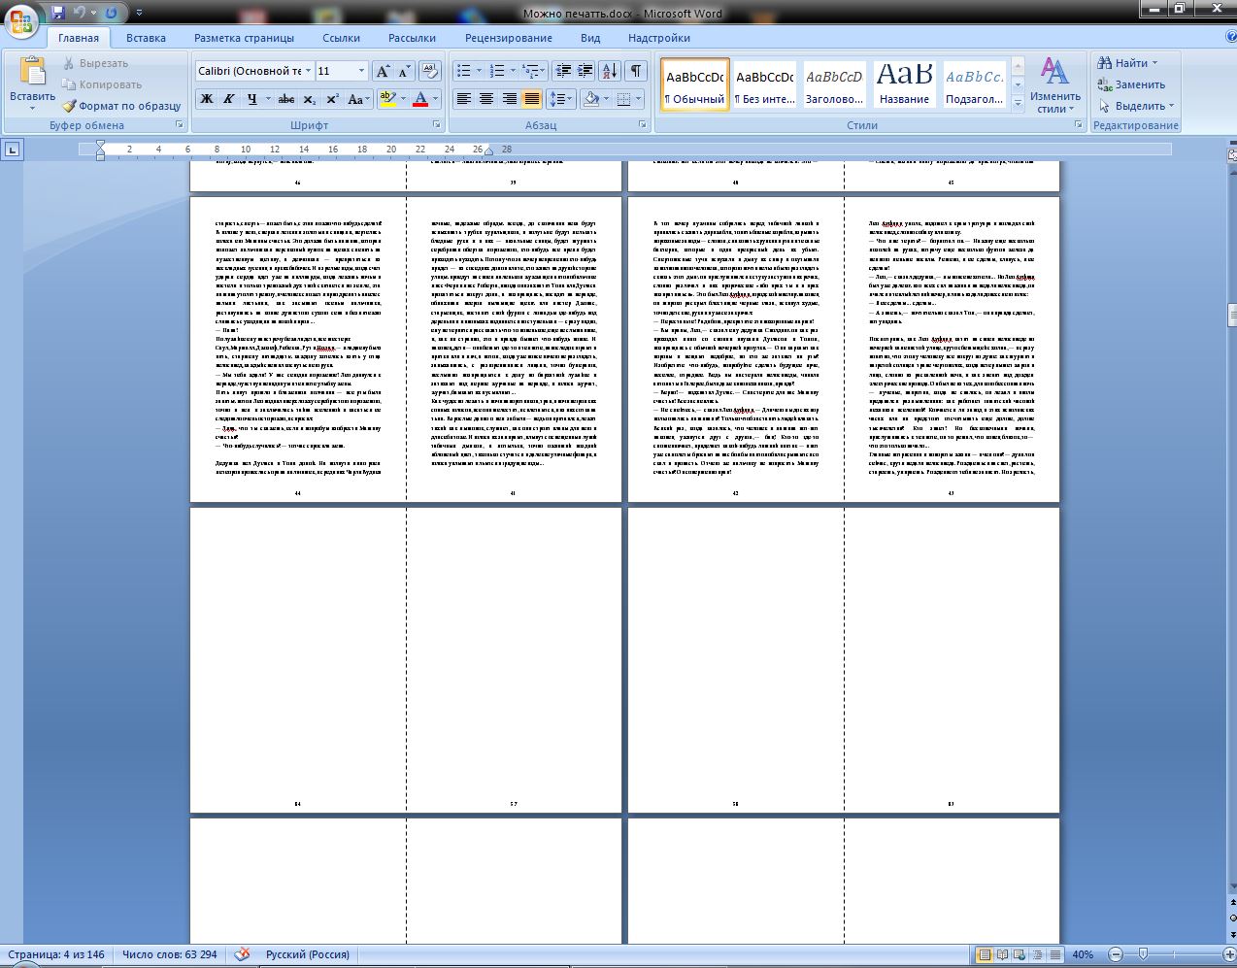Apply superscript formatting
Viewport: 1237px width, 968px height.
point(332,99)
